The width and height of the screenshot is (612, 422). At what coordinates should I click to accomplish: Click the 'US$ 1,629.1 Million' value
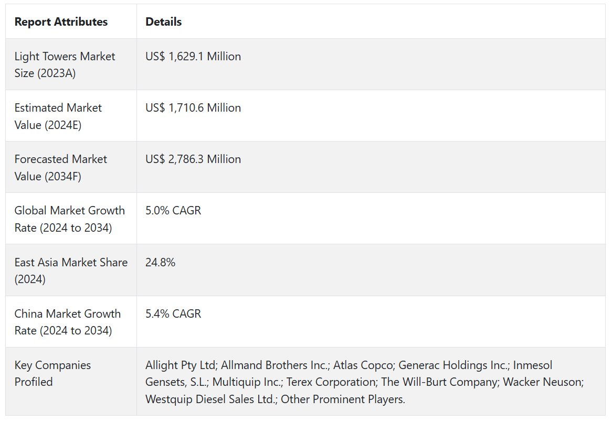point(193,57)
